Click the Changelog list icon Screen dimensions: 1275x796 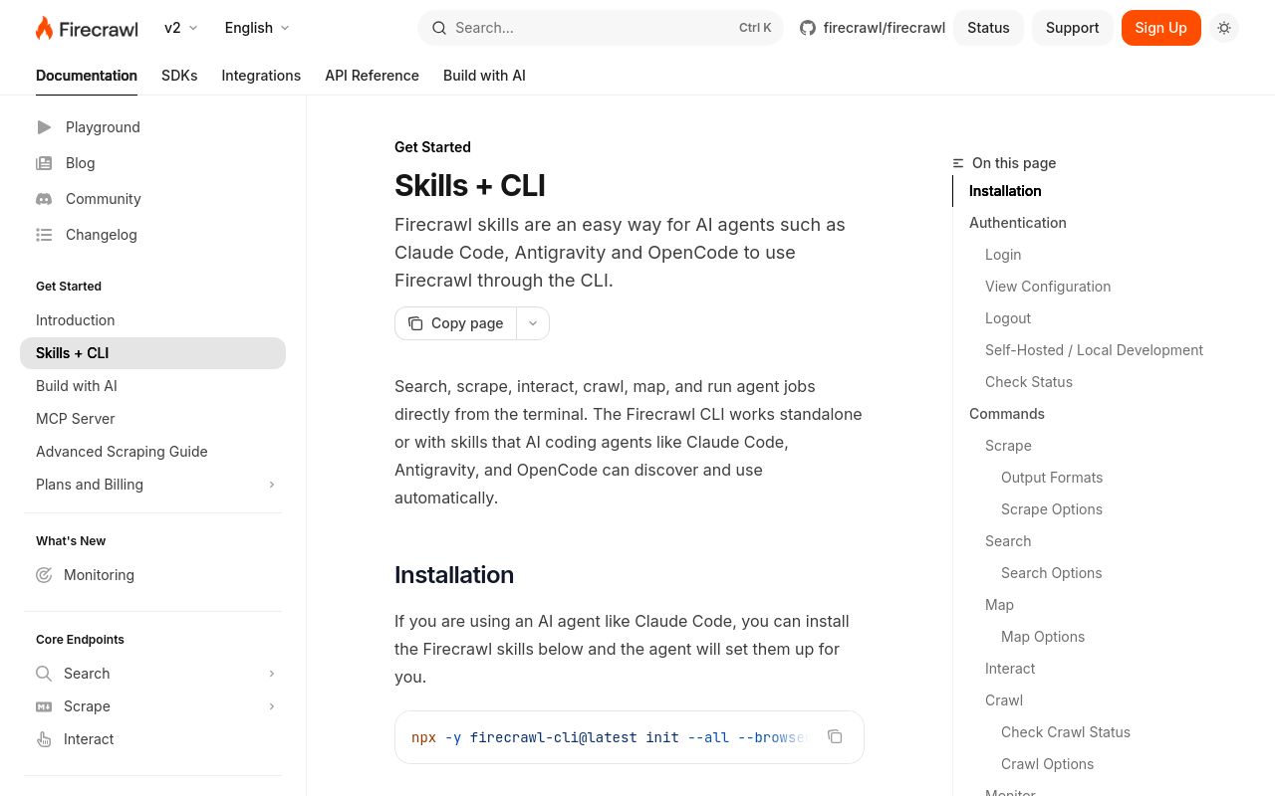tap(44, 235)
